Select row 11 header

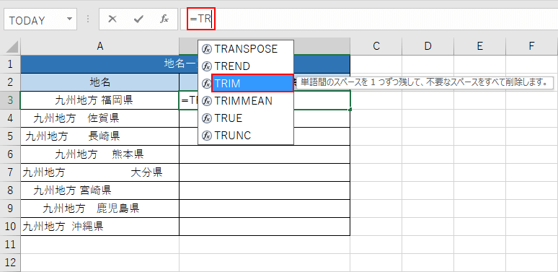pyautogui.click(x=10, y=245)
